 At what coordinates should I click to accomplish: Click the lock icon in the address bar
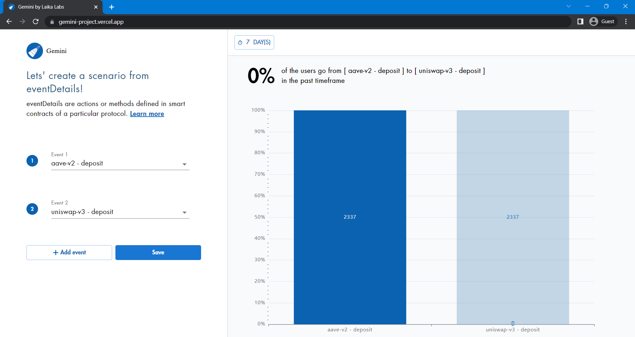coord(52,22)
